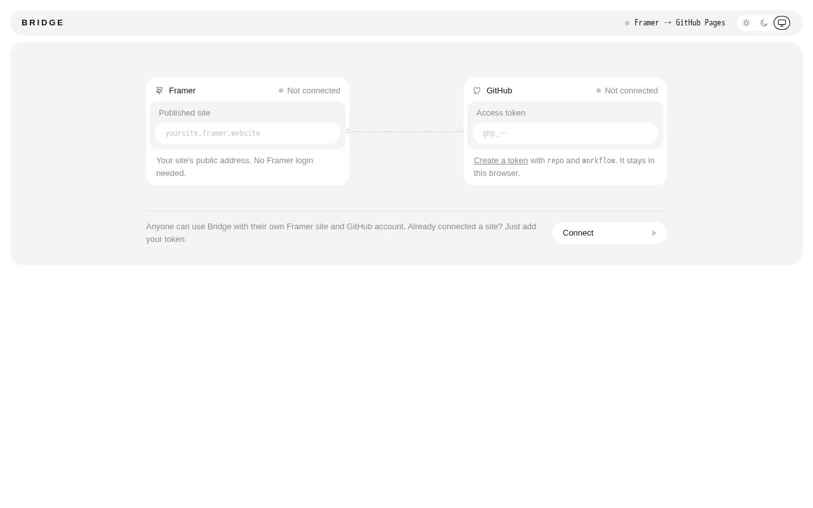Click the Published site label
The height and width of the screenshot is (508, 813).
click(x=184, y=113)
